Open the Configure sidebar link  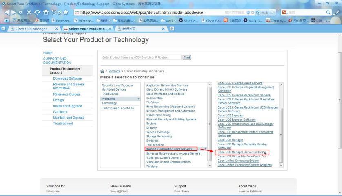(x=60, y=112)
